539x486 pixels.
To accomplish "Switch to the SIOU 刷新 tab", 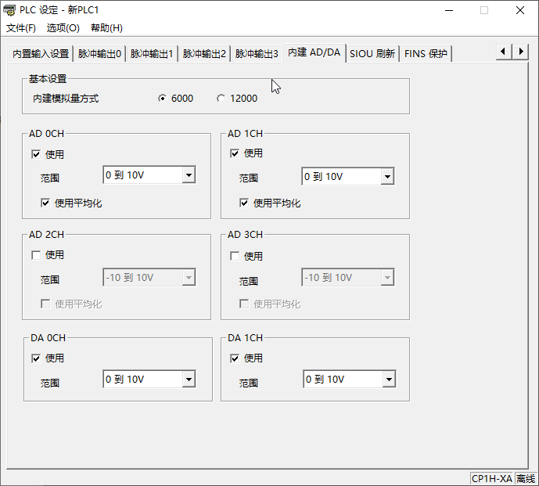I will click(x=372, y=54).
